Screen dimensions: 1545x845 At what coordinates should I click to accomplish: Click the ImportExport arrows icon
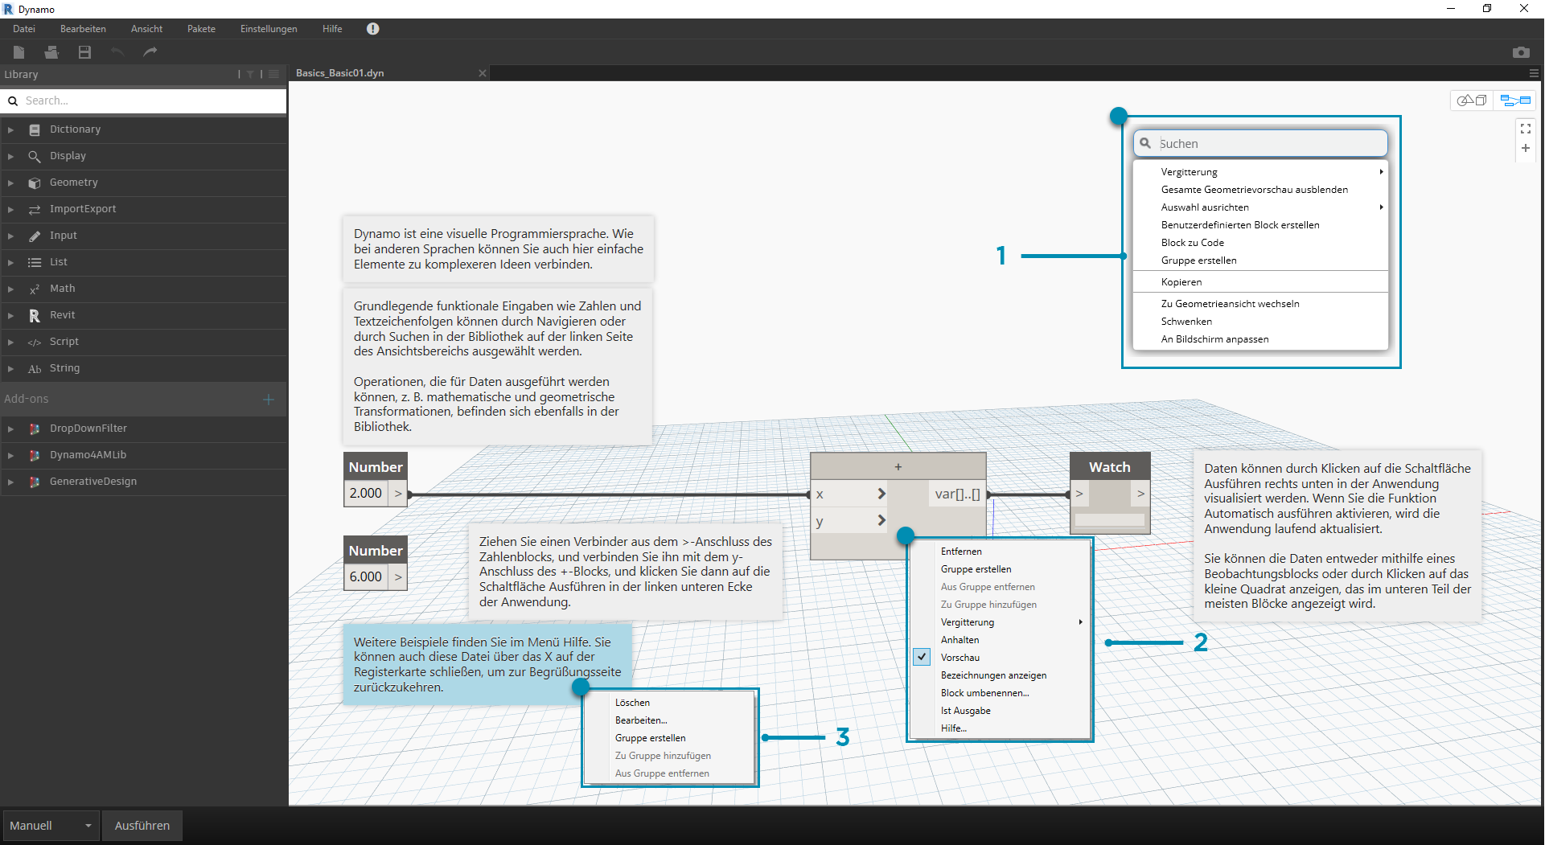35,209
